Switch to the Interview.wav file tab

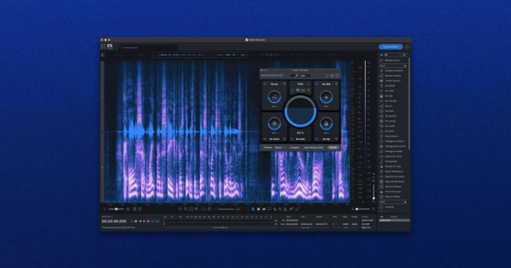click(131, 48)
